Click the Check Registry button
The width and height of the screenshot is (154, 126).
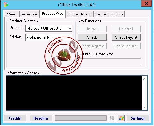(92, 46)
